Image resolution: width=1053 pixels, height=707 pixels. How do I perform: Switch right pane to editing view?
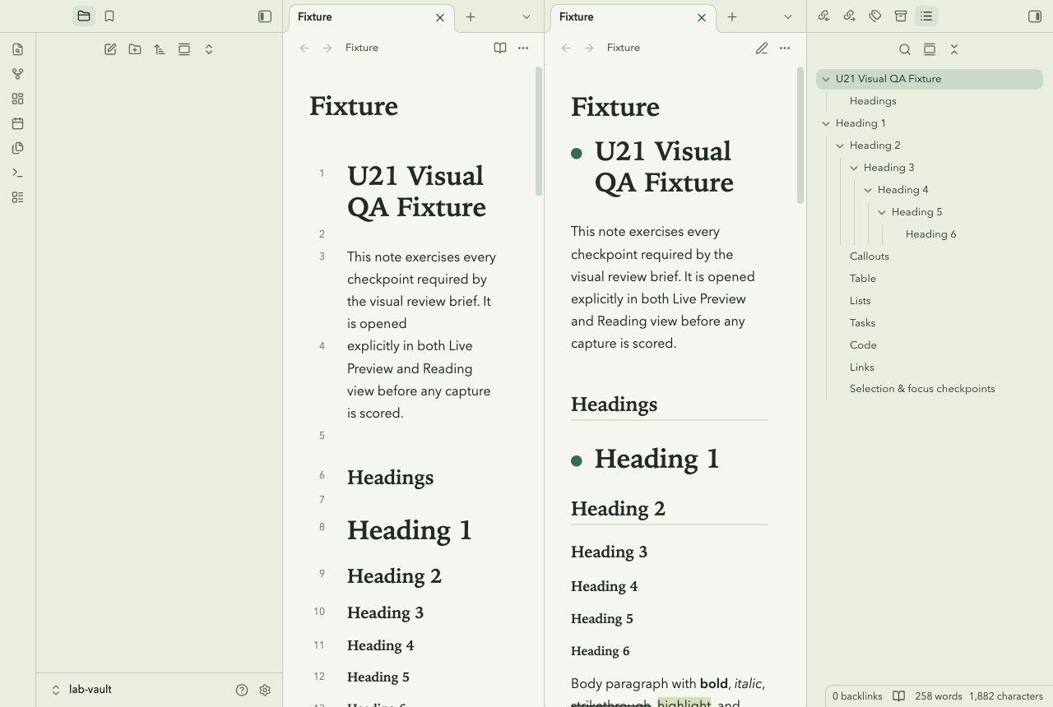(x=762, y=49)
